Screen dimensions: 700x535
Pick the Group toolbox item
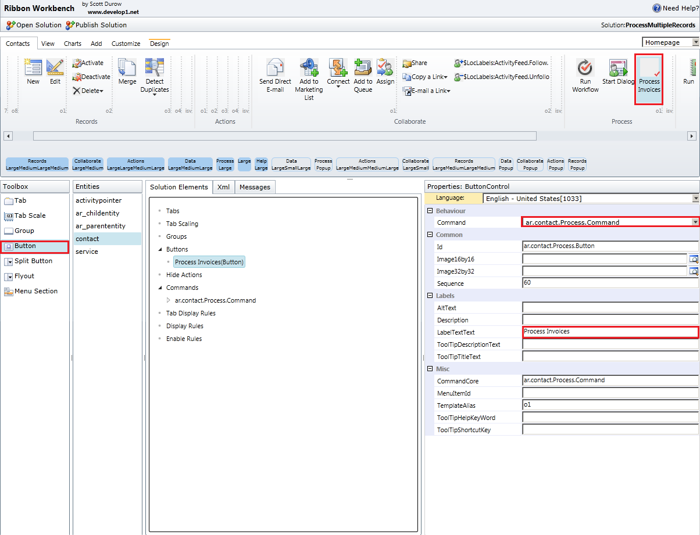point(19,231)
